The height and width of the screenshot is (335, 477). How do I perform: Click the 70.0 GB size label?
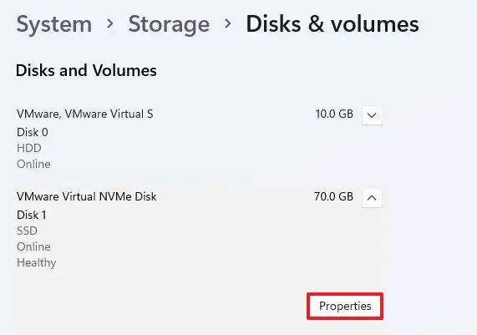(x=333, y=196)
